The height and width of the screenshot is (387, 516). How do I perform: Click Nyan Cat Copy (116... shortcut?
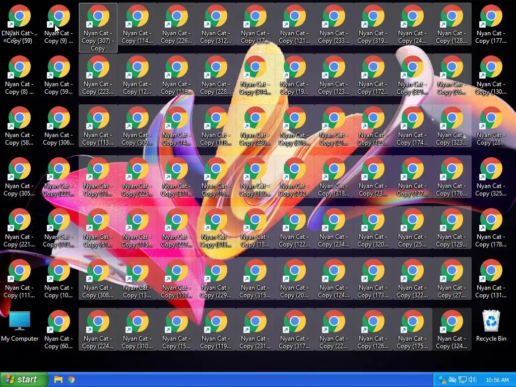[176, 75]
